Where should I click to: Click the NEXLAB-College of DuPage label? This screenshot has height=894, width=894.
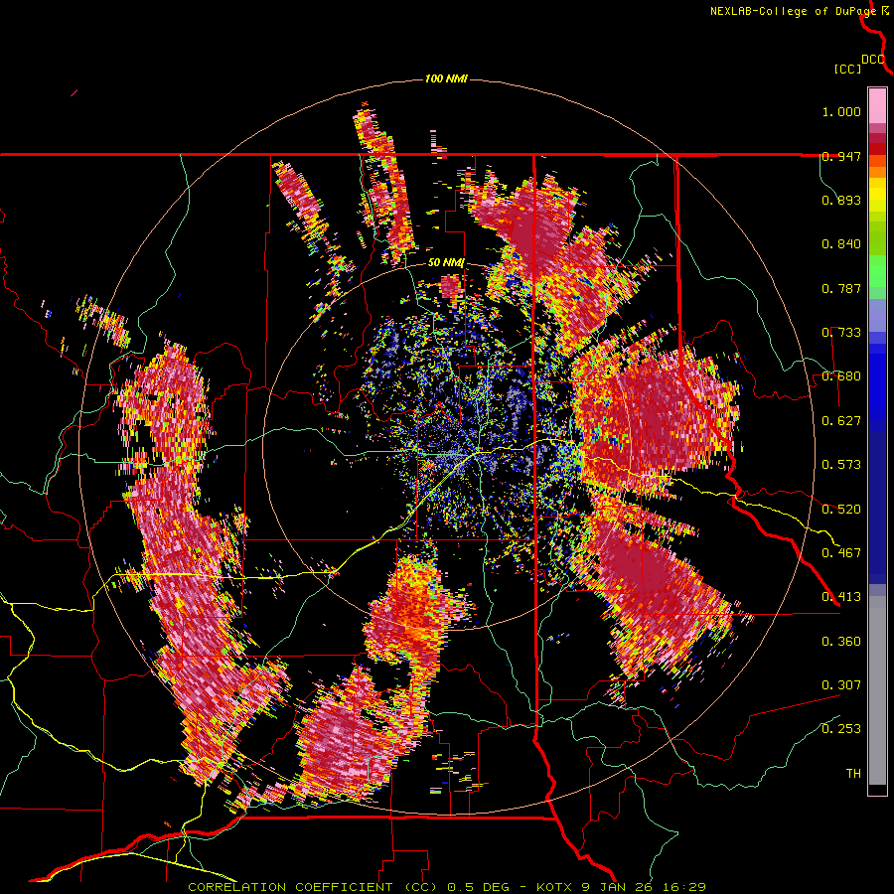tap(793, 11)
